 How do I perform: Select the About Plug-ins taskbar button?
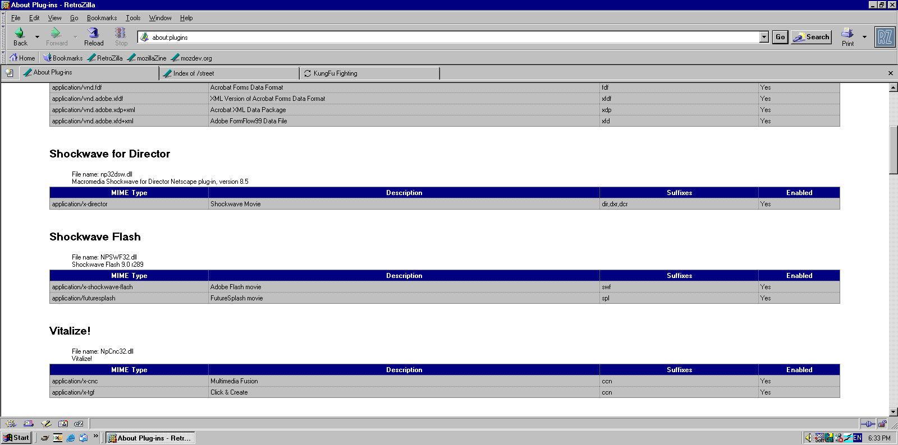click(150, 438)
